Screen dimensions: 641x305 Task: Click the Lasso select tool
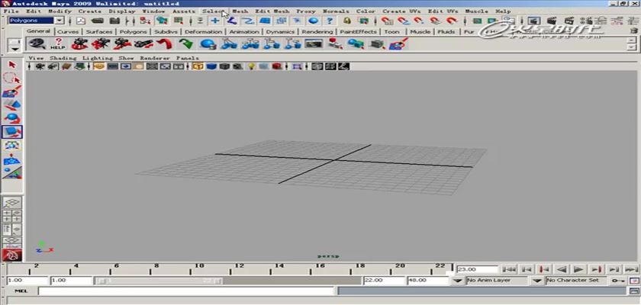click(11, 78)
